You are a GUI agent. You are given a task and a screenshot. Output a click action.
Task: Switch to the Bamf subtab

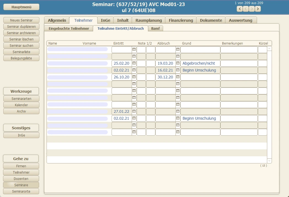[x=155, y=28]
